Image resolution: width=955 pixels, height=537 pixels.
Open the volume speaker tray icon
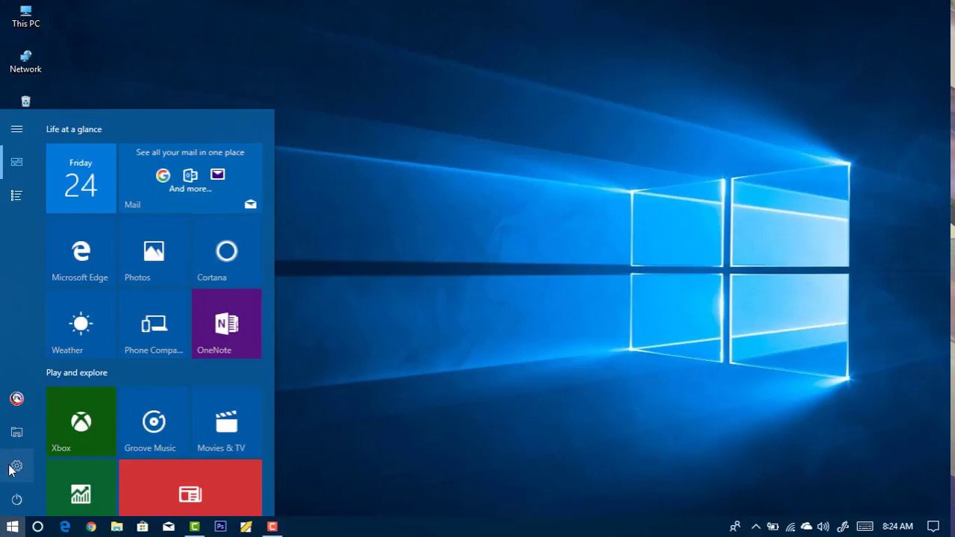tap(823, 527)
